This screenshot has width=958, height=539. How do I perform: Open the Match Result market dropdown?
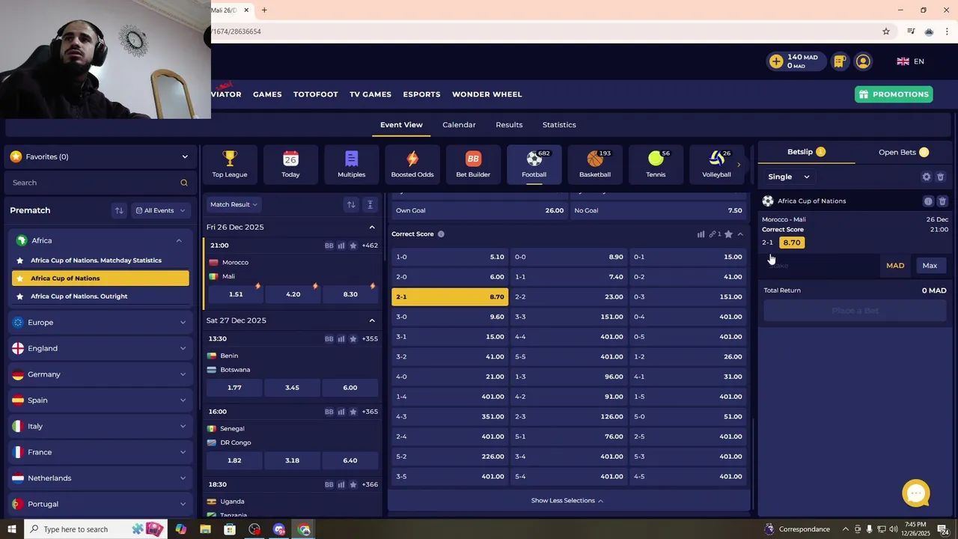tap(234, 204)
